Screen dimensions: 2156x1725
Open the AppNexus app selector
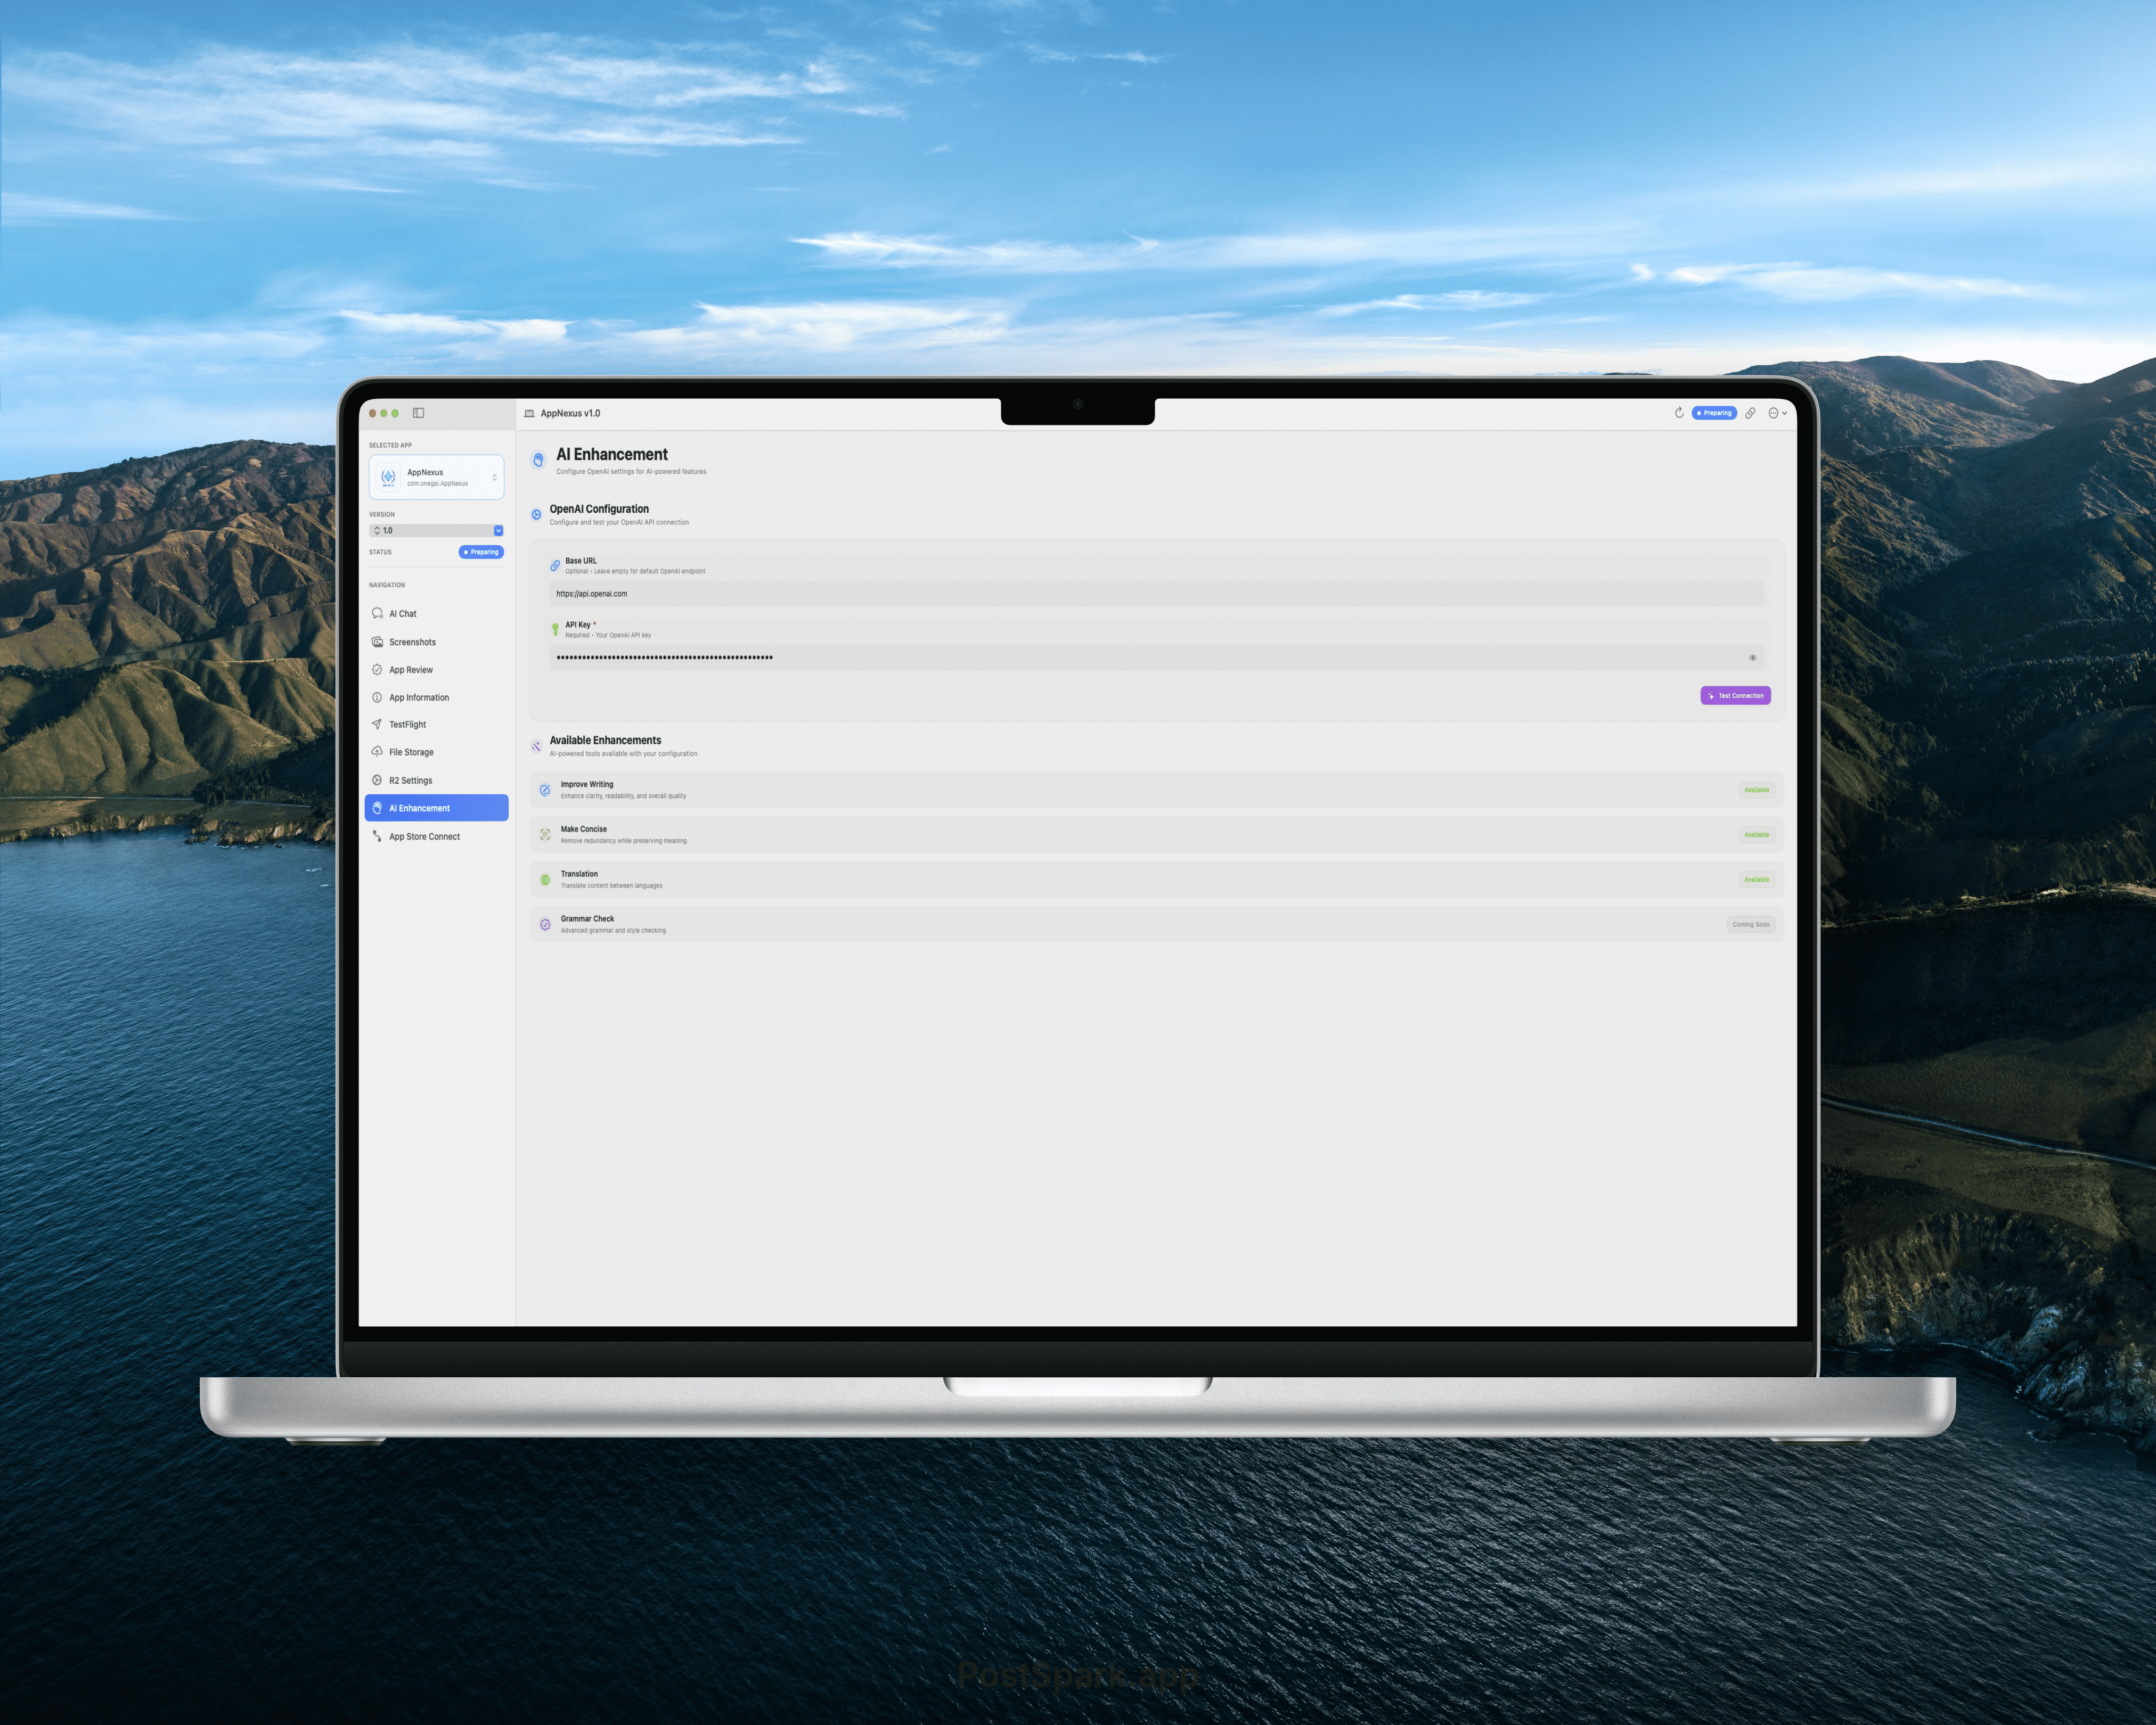tap(437, 477)
